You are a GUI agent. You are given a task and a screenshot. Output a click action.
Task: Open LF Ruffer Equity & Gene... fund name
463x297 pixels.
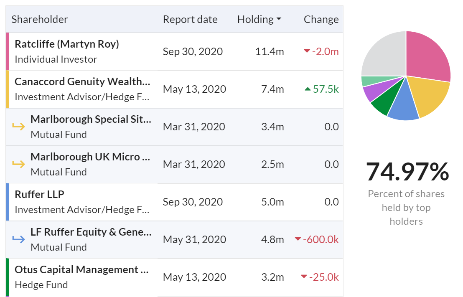tap(91, 232)
